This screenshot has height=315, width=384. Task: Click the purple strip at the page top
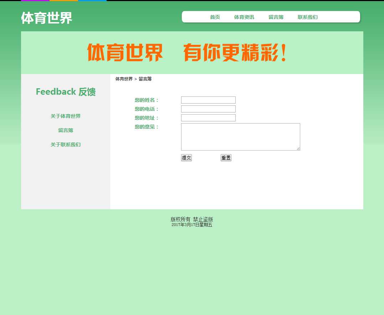pos(35,0)
